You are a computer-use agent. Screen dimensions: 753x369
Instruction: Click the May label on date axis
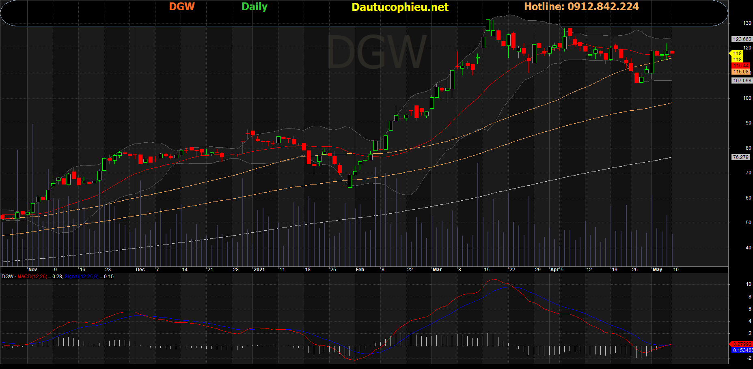point(657,270)
